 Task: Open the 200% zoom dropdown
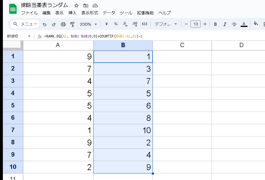tap(88, 24)
